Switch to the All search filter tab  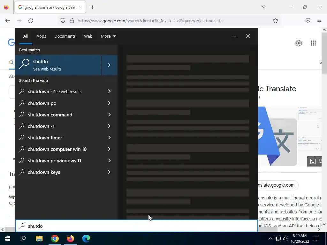coord(26,36)
